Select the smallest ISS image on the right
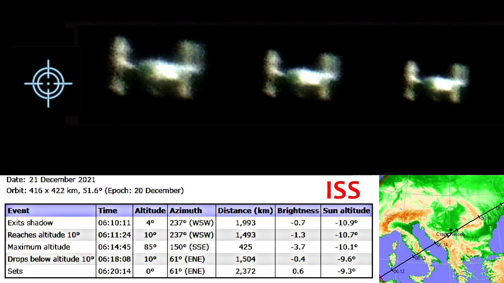504x283 pixels. [x=436, y=82]
